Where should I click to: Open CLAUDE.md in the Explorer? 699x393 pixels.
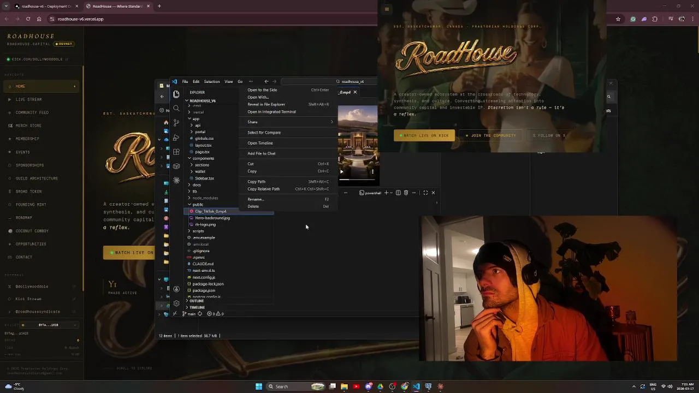click(x=203, y=264)
